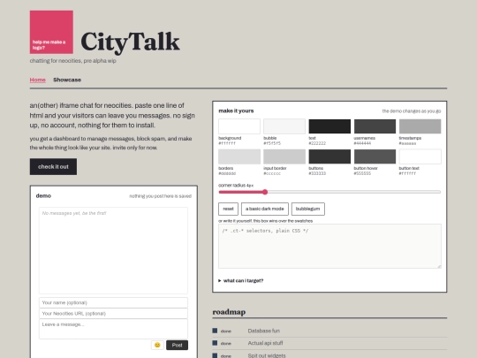Click the CityTalk title heading
Image resolution: width=477 pixels, height=358 pixels.
pyautogui.click(x=130, y=42)
